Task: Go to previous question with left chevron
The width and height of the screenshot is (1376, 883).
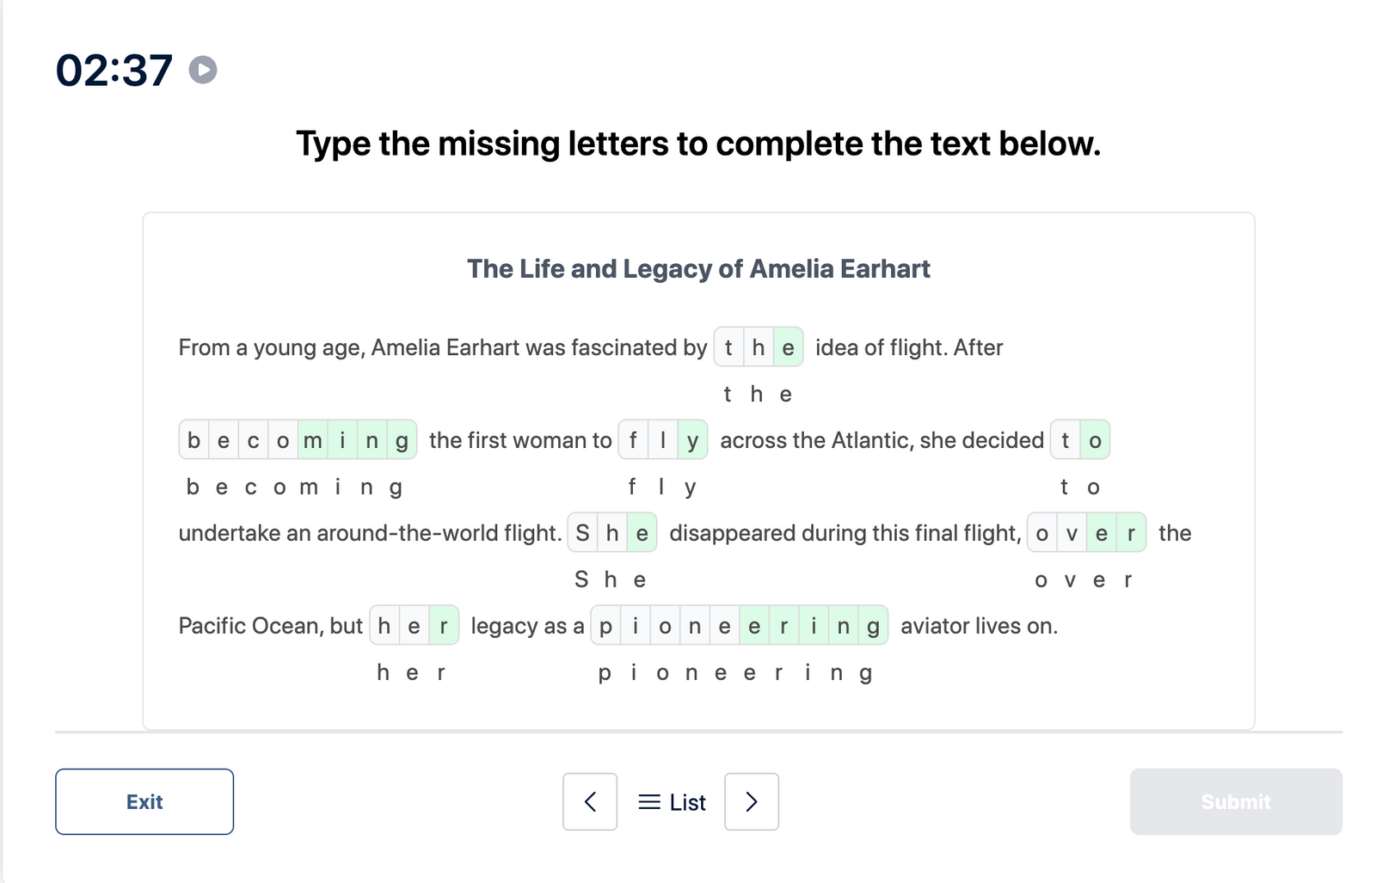Action: click(x=590, y=801)
